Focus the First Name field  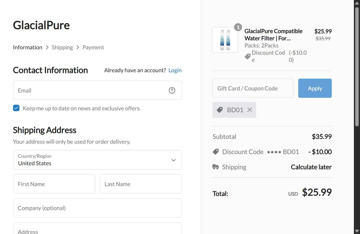54,184
